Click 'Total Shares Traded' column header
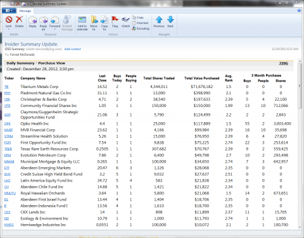This screenshot has height=238, width=304. 159,78
